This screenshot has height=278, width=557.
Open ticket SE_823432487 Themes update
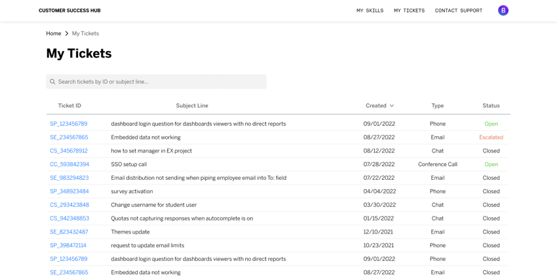click(69, 232)
